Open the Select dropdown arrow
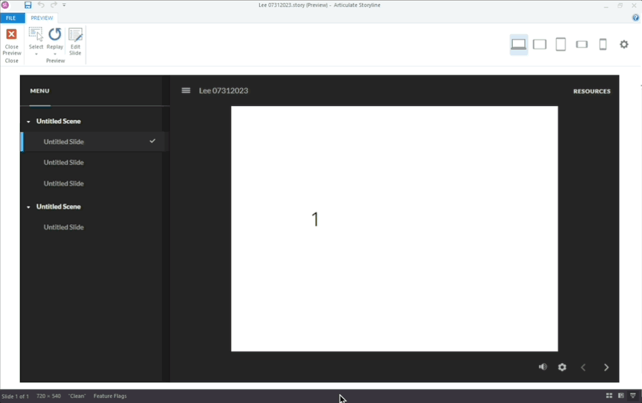 pyautogui.click(x=36, y=54)
